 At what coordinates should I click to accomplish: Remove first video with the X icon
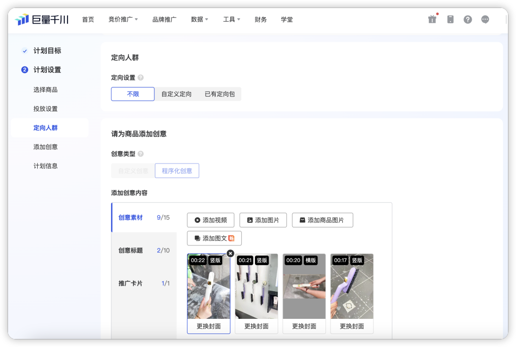tap(230, 253)
